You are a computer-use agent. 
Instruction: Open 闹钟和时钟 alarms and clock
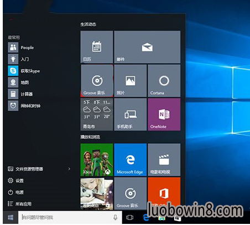coord(24,106)
